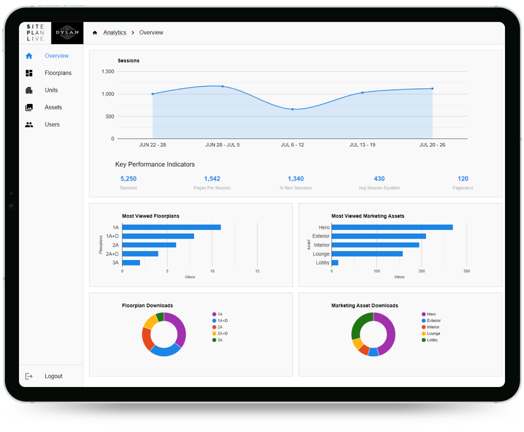Click the Units building icon
This screenshot has width=524, height=432.
point(29,90)
